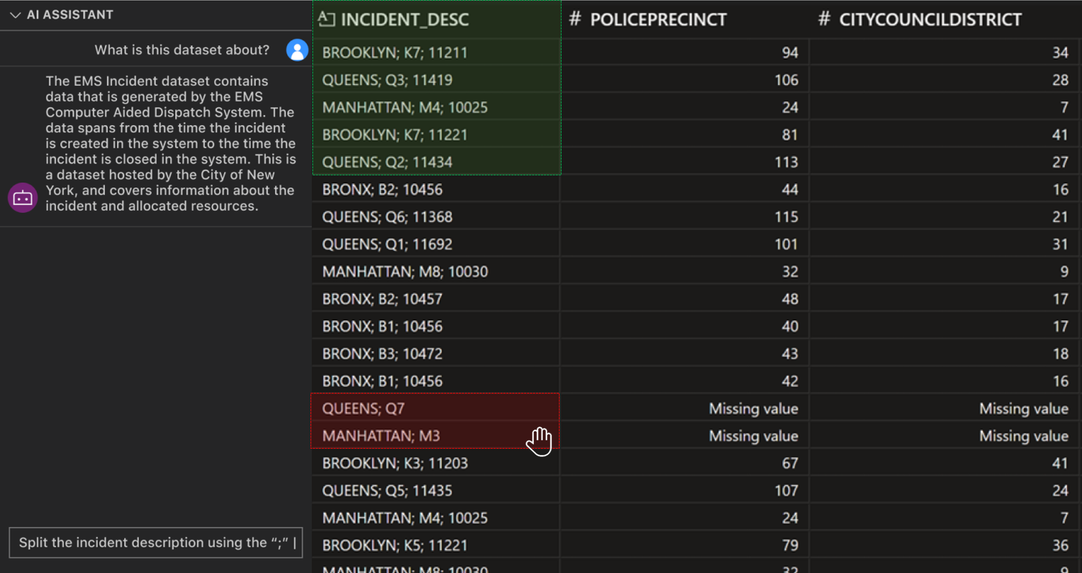Screen dimensions: 1082x573
Task: Click the purple AI bot icon
Action: click(x=23, y=198)
